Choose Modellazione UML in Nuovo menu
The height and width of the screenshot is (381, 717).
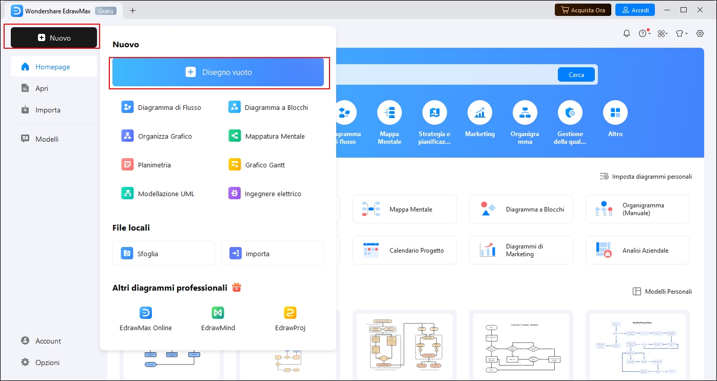tap(159, 194)
